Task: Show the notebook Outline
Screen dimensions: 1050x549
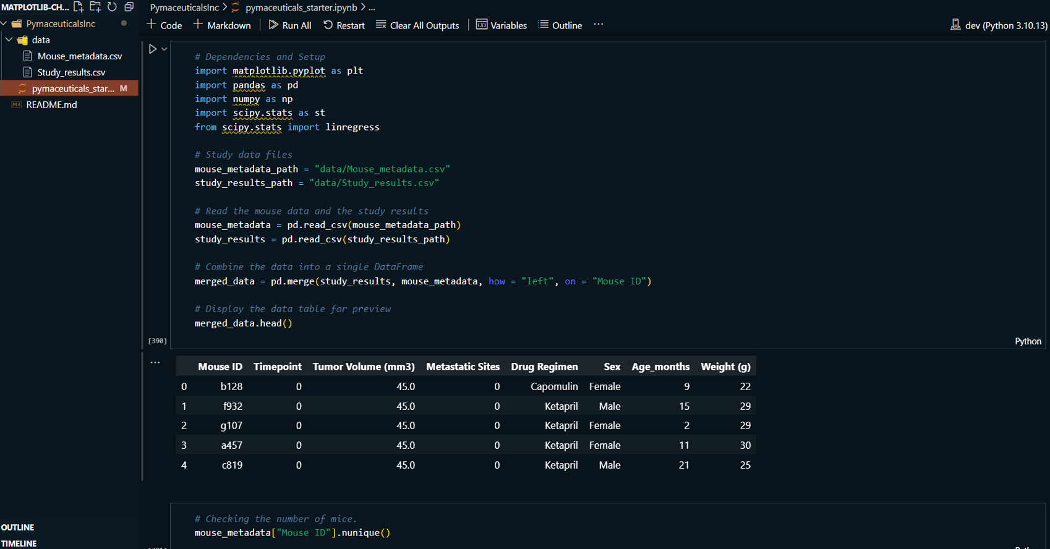Action: click(560, 25)
